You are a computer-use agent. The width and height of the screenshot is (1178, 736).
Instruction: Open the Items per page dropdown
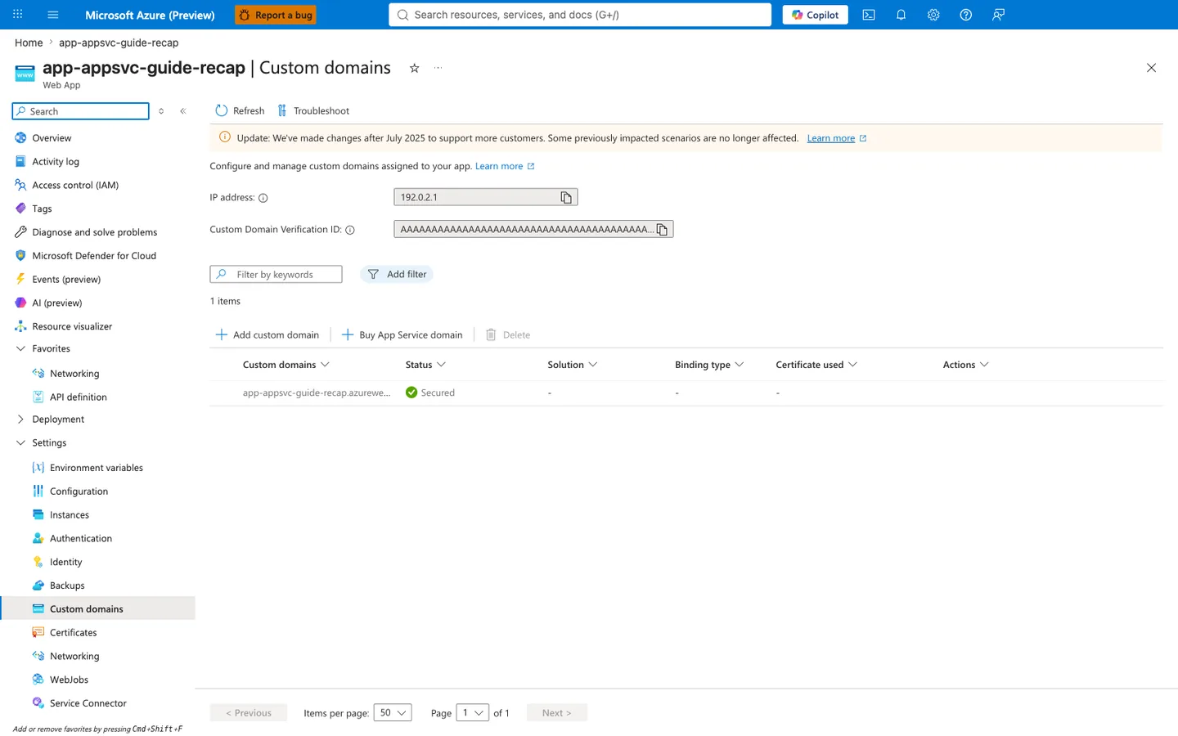[393, 713]
